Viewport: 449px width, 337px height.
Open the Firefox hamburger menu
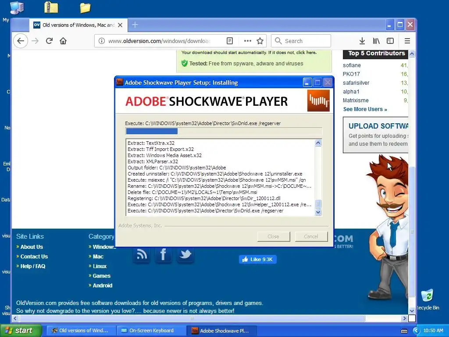pyautogui.click(x=407, y=41)
